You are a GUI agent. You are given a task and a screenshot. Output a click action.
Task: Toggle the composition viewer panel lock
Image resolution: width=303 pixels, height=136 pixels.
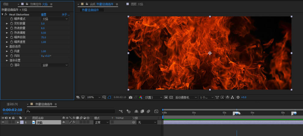click(87, 4)
